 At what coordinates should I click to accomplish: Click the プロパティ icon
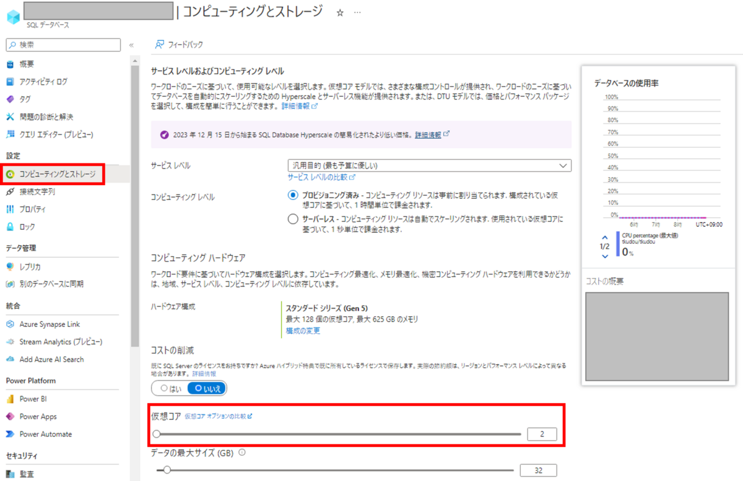coord(10,209)
